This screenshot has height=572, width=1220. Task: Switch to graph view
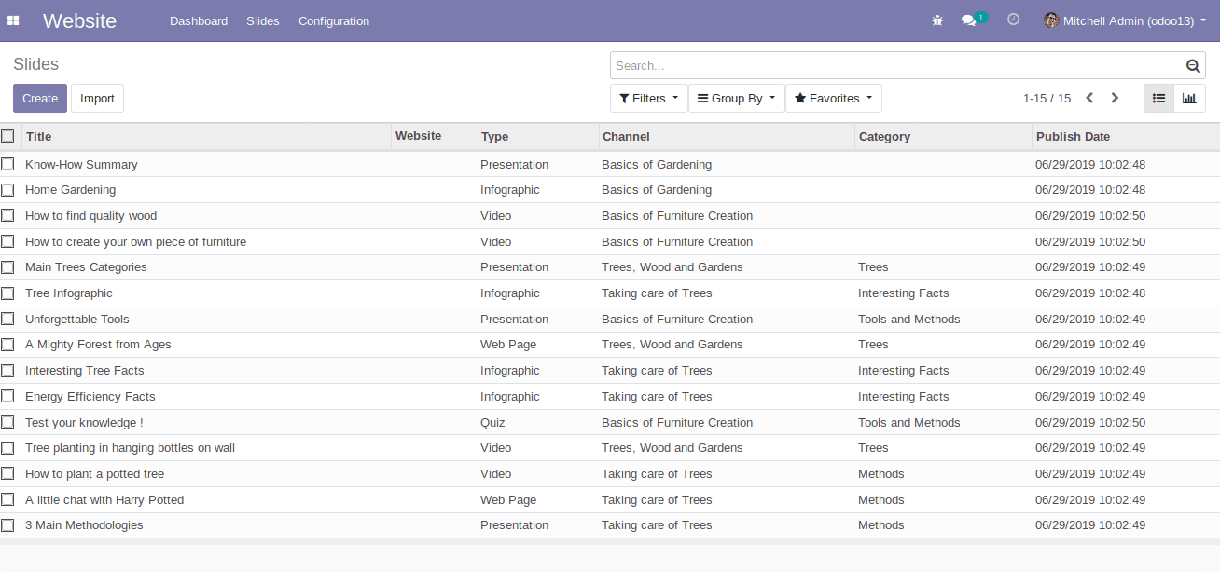pyautogui.click(x=1189, y=98)
